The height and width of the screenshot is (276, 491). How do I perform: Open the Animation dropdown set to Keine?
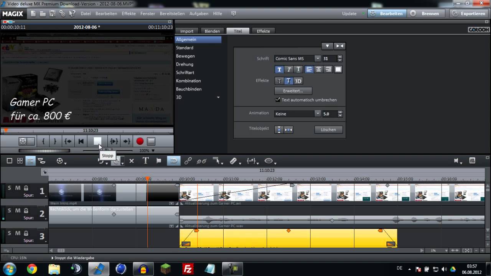click(317, 114)
